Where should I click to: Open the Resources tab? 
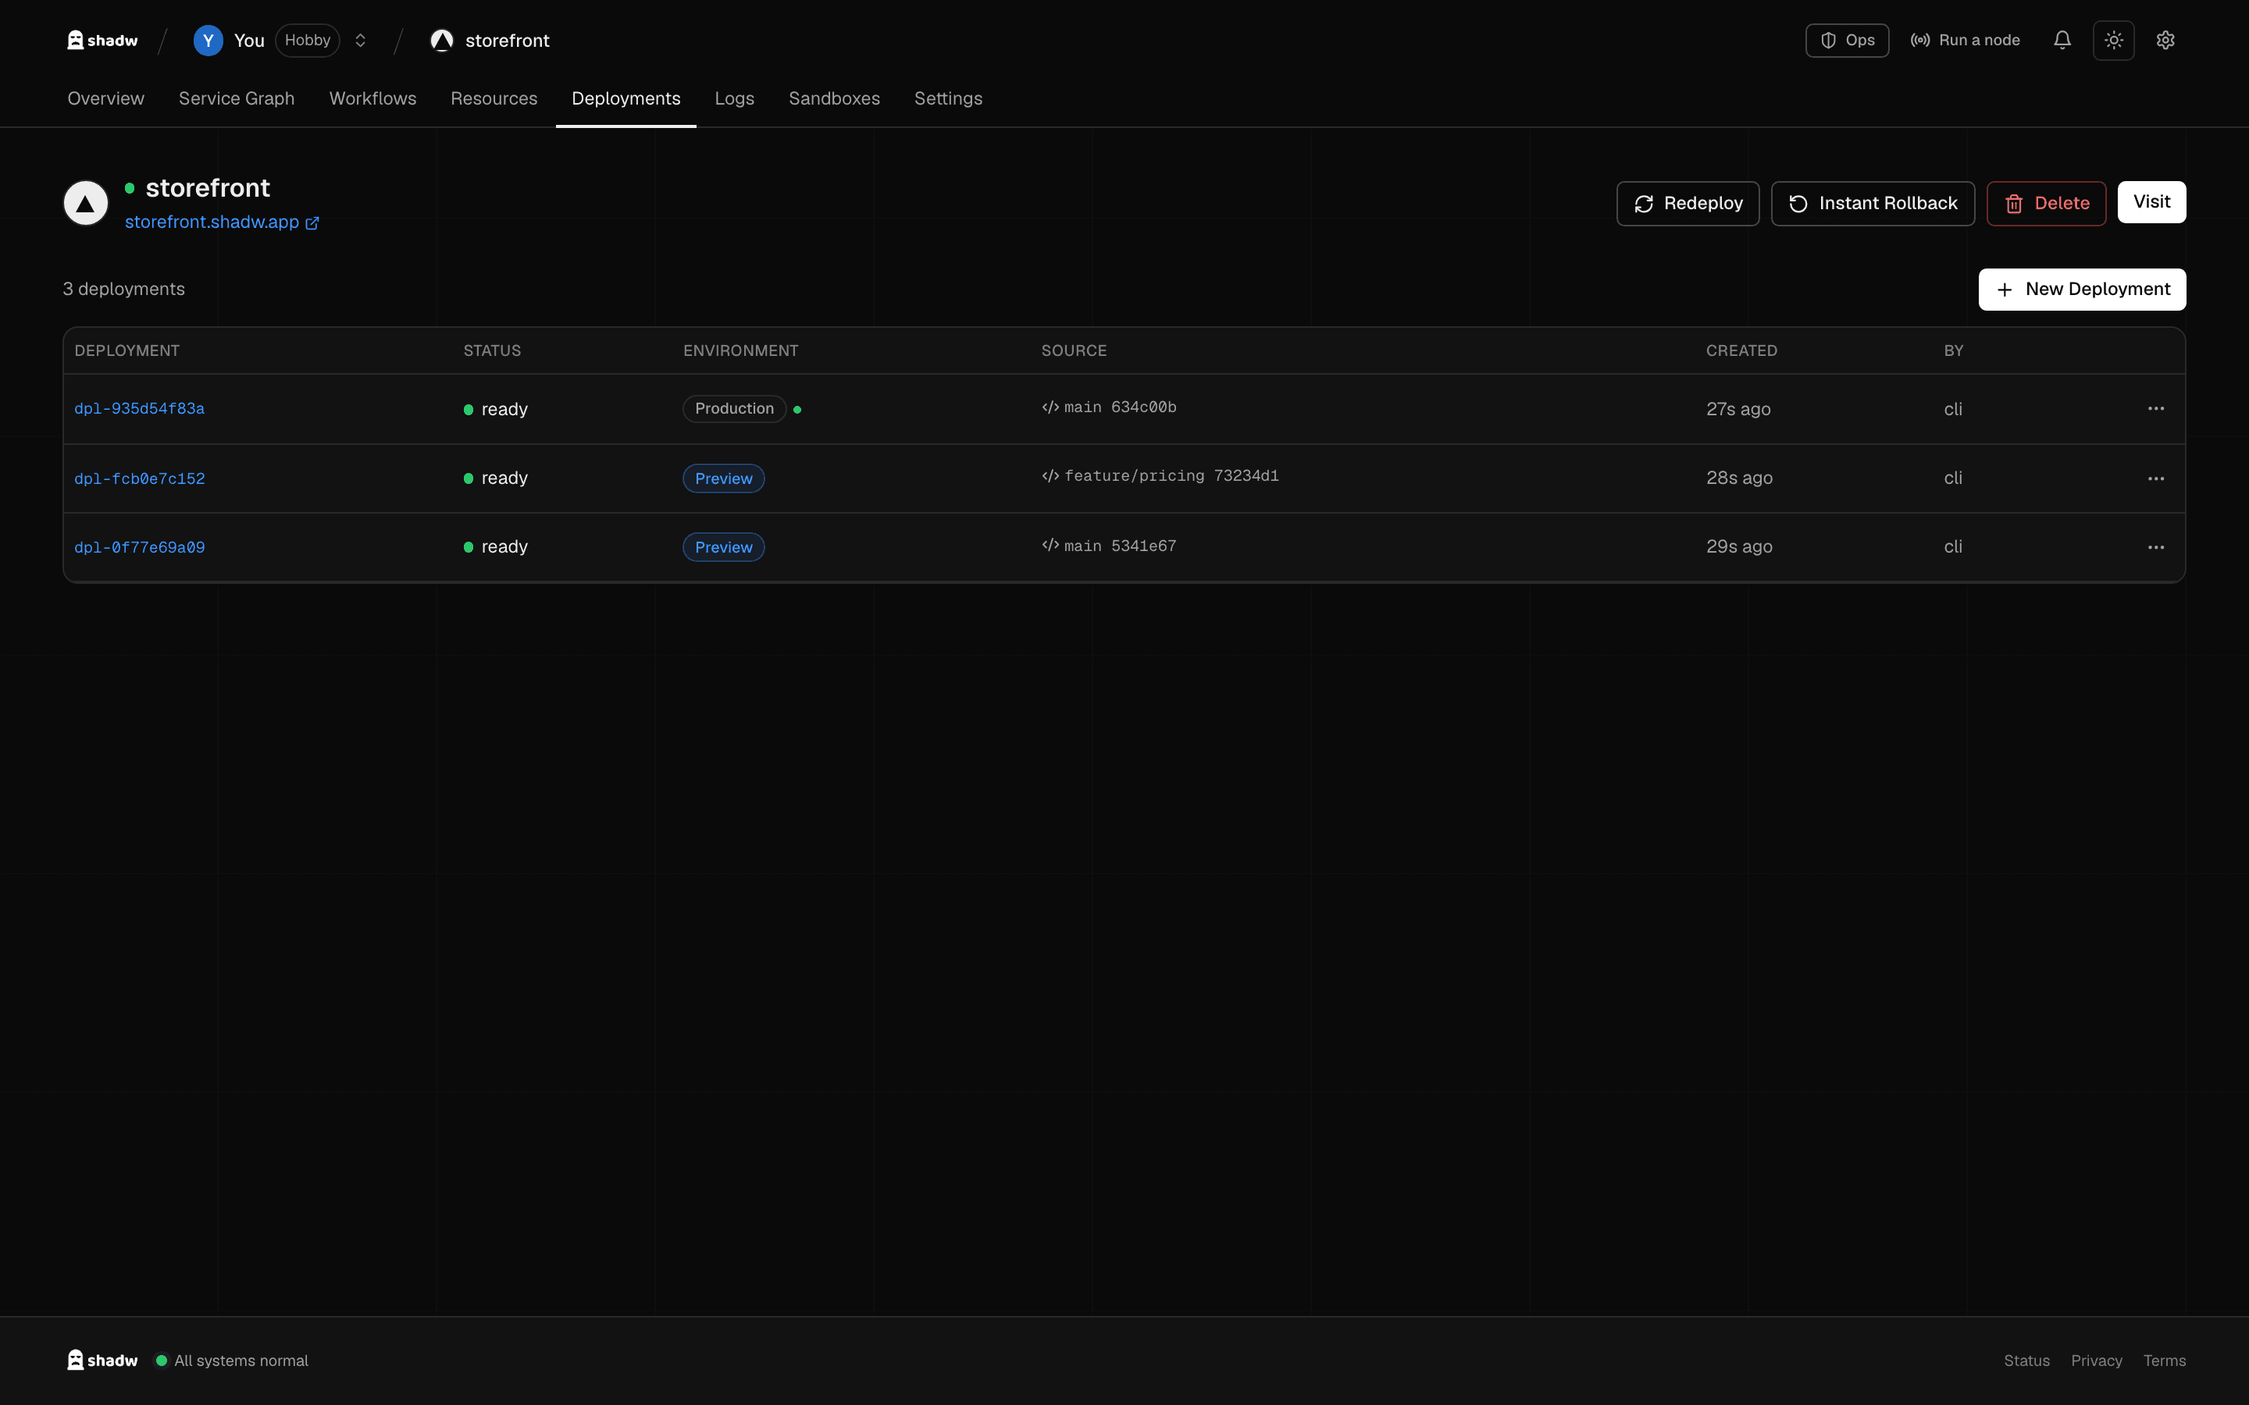(x=494, y=98)
